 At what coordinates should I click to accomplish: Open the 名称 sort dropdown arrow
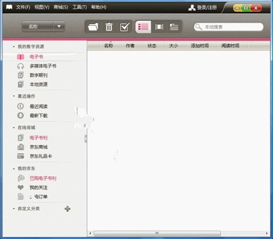click(x=59, y=27)
